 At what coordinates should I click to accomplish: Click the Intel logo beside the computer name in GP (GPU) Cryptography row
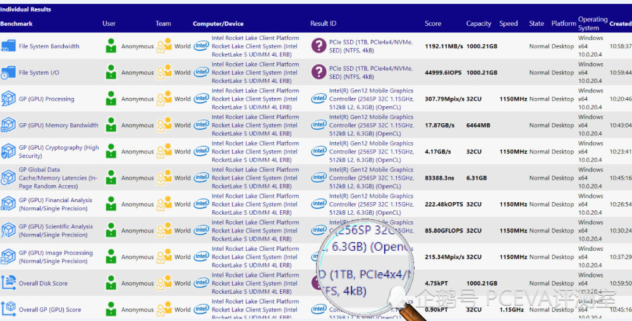(201, 152)
